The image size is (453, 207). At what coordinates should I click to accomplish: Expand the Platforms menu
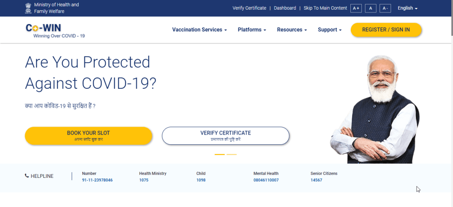252,30
